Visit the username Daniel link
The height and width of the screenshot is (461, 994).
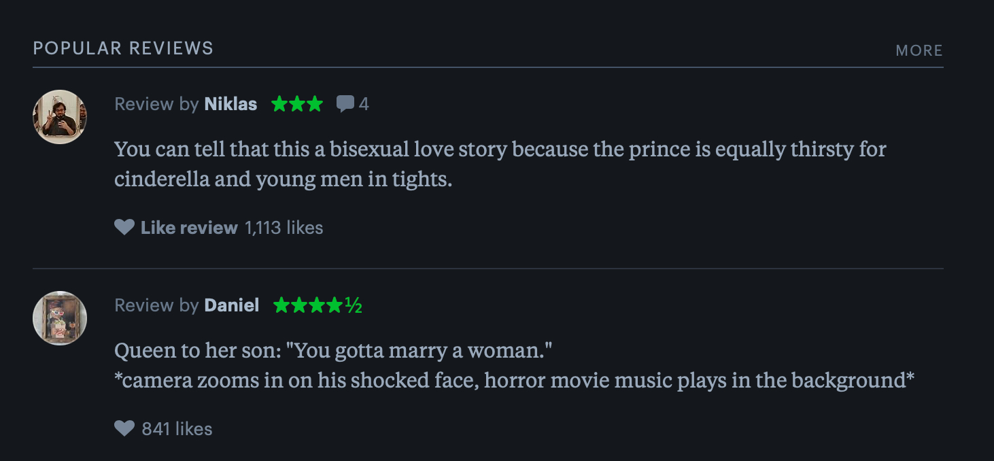(232, 305)
